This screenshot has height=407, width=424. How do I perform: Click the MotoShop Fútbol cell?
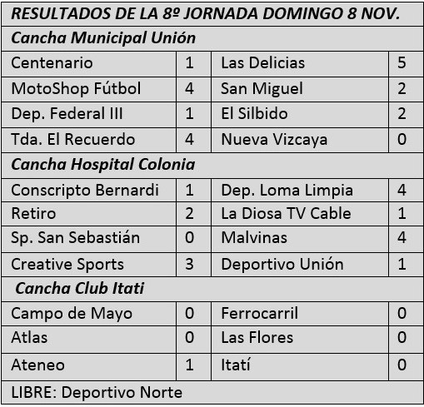click(x=88, y=89)
